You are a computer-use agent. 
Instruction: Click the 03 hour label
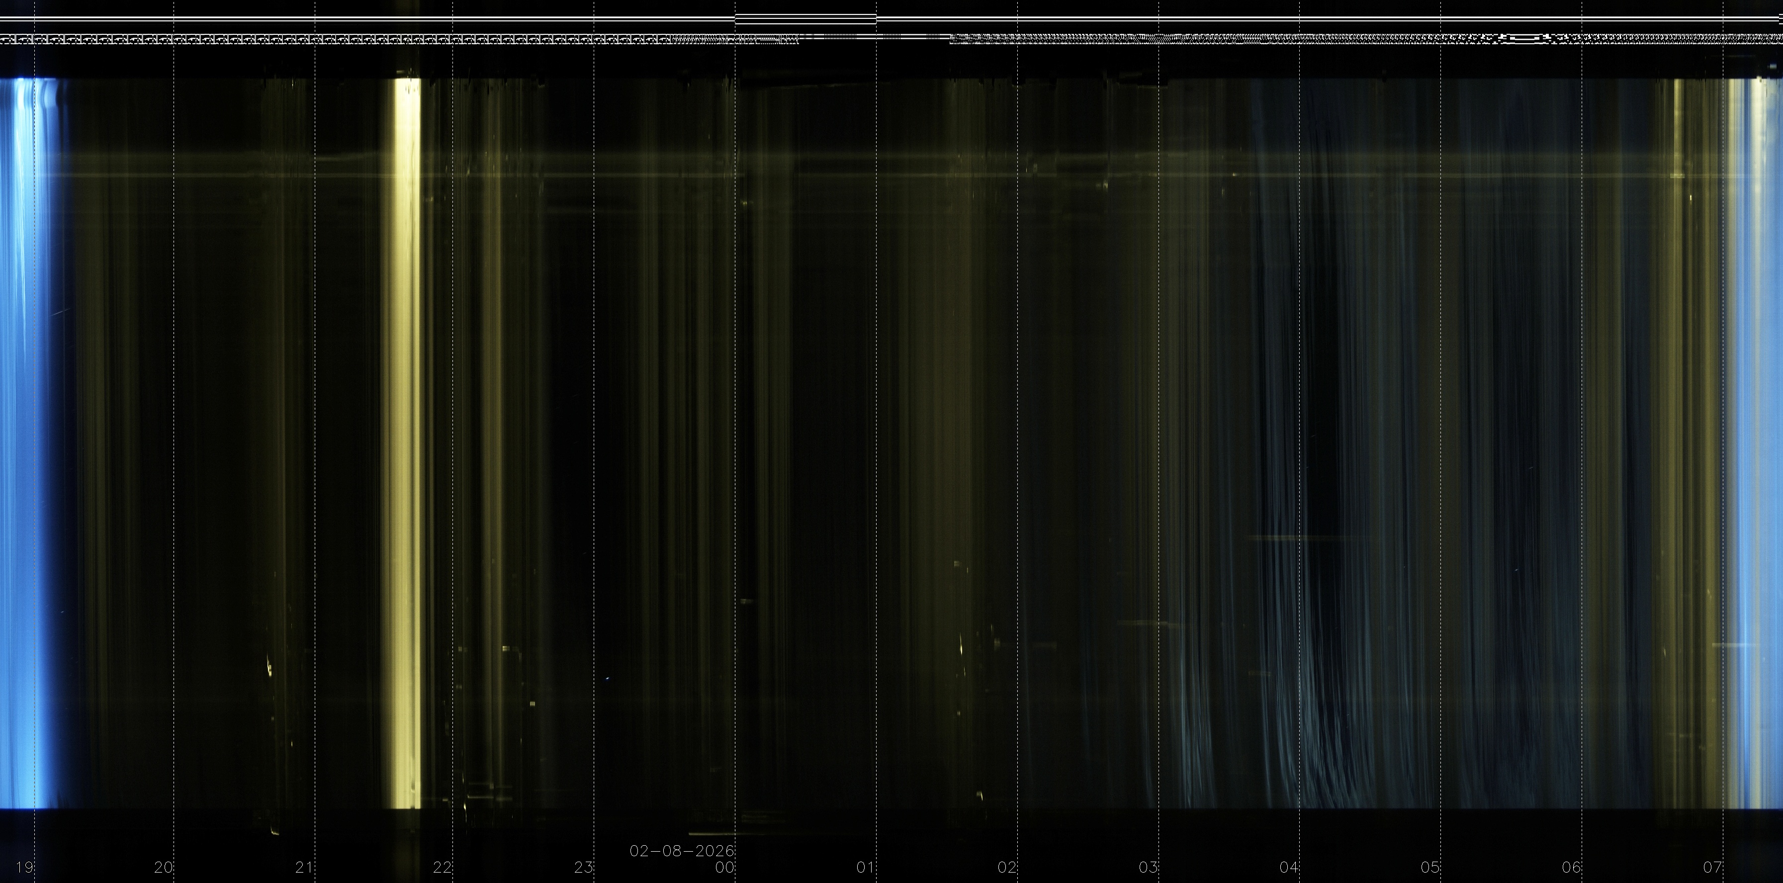[1148, 867]
